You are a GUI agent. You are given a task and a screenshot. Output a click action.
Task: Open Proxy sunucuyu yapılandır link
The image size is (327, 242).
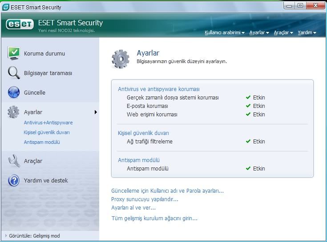(145, 199)
